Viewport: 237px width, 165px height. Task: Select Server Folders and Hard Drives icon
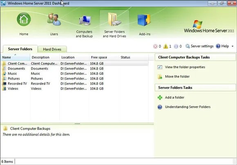[114, 20]
